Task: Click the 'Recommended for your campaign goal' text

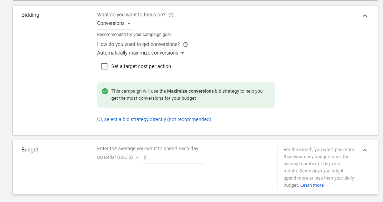Action: [134, 35]
